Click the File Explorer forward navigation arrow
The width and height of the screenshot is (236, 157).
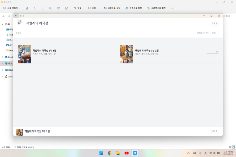9,16
